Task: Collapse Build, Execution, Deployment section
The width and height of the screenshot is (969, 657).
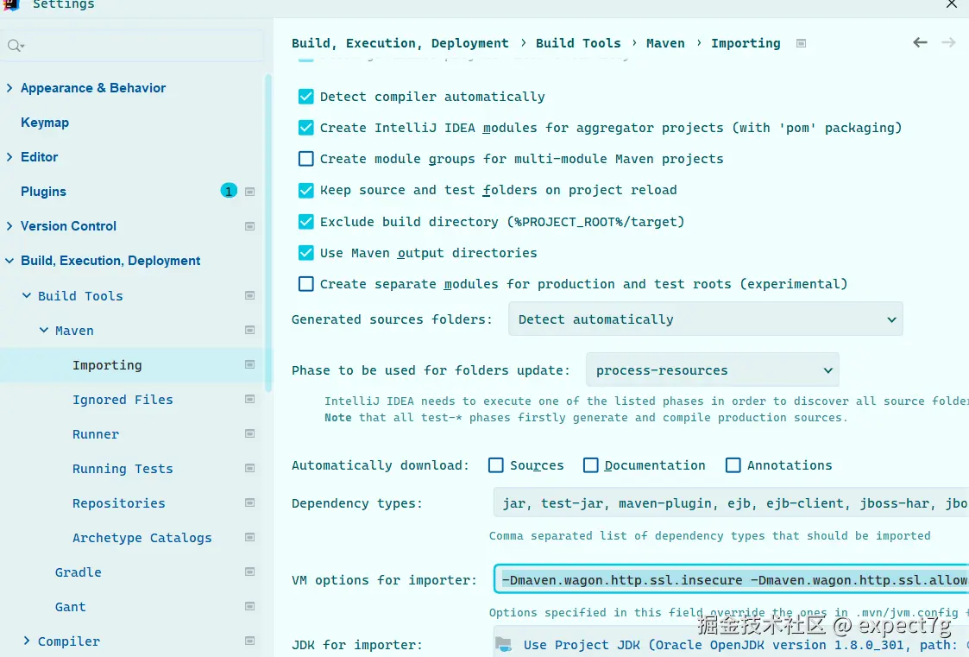Action: (9, 261)
